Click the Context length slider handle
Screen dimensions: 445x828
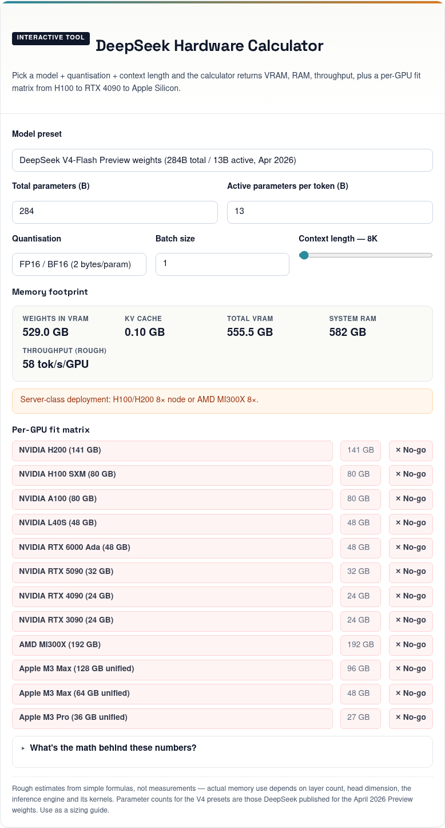304,255
